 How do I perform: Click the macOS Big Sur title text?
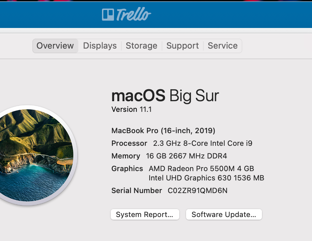165,96
